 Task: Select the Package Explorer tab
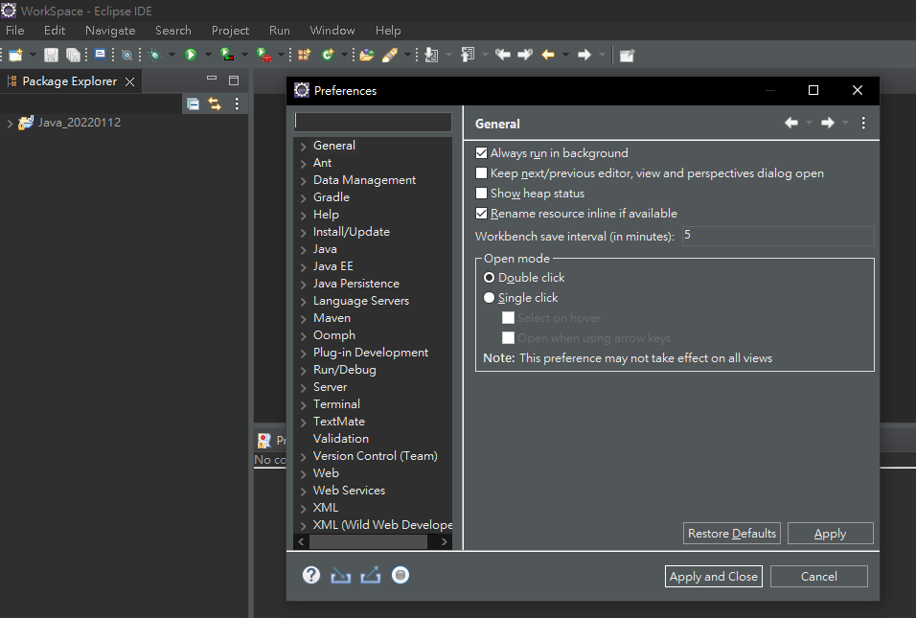click(70, 81)
